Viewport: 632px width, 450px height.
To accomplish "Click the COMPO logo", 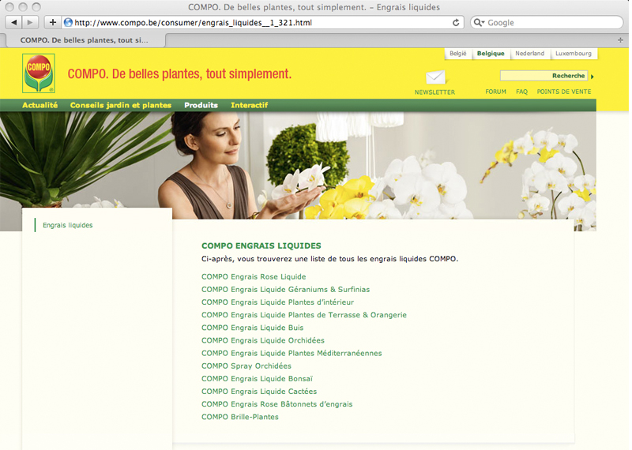I will coord(38,73).
